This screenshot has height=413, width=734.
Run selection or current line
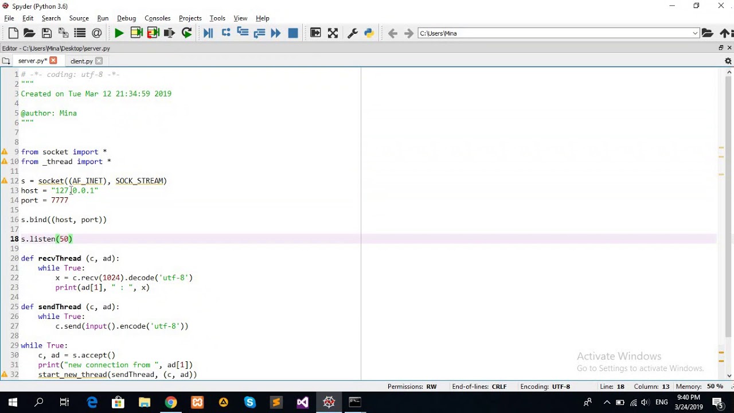click(170, 33)
